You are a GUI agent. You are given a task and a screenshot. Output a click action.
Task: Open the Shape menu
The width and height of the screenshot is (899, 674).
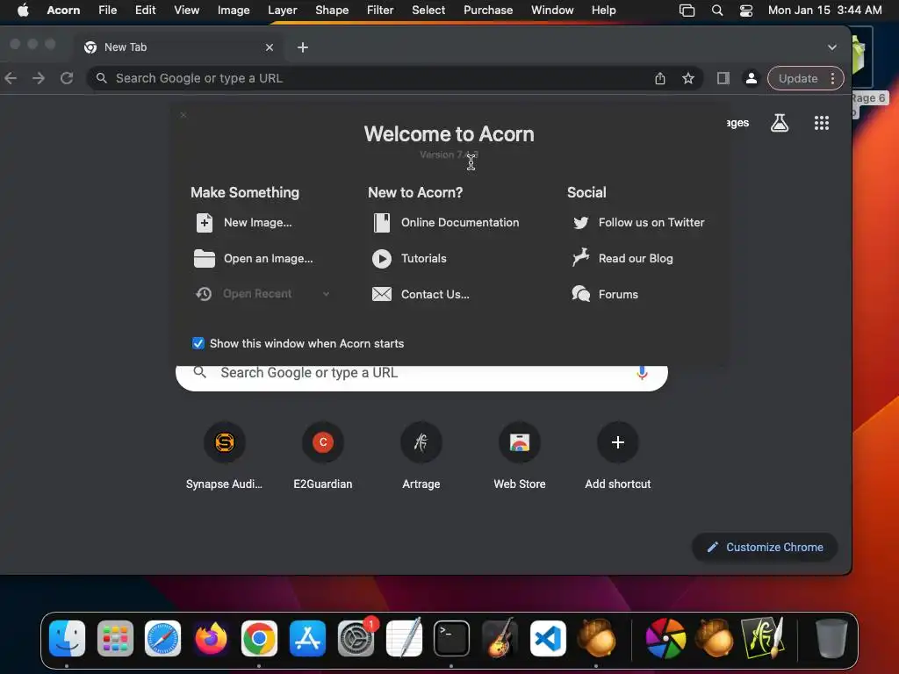click(332, 11)
